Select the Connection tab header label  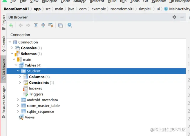pyautogui.click(x=20, y=35)
